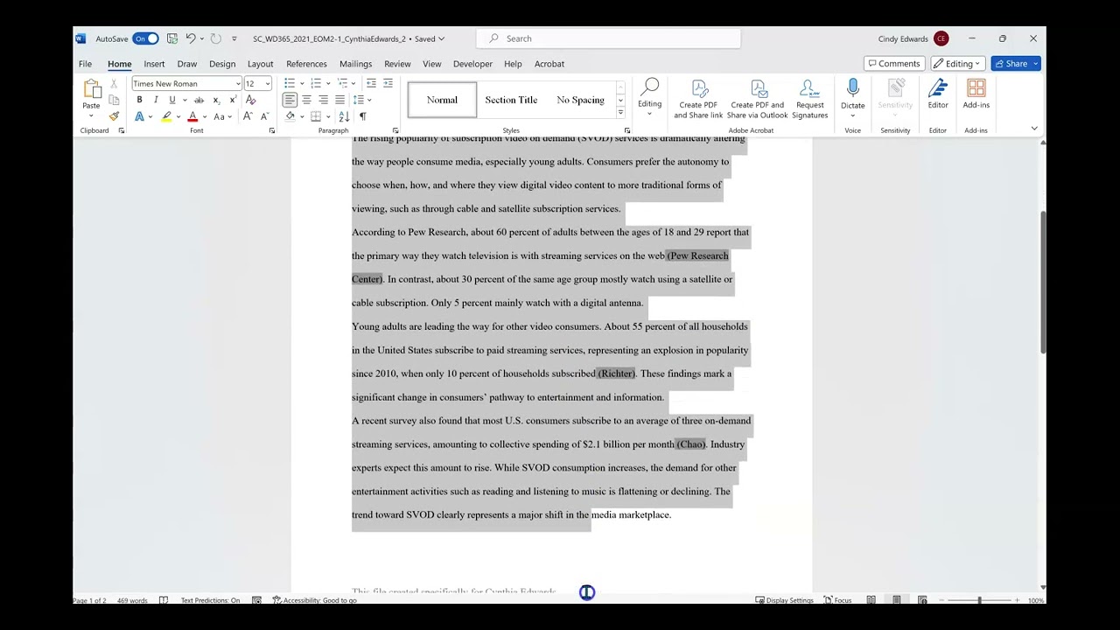
Task: Click the Borders icon
Action: click(x=317, y=116)
